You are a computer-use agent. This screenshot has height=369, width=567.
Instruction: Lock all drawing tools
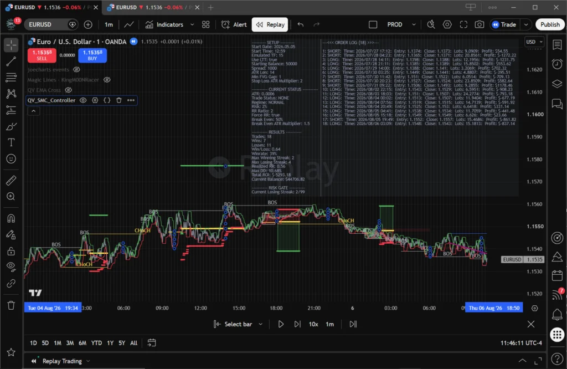11,250
